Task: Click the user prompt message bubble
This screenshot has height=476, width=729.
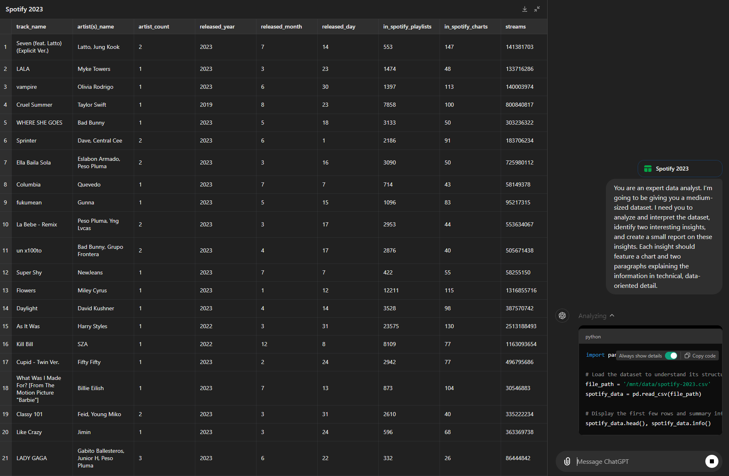Action: coord(664,237)
